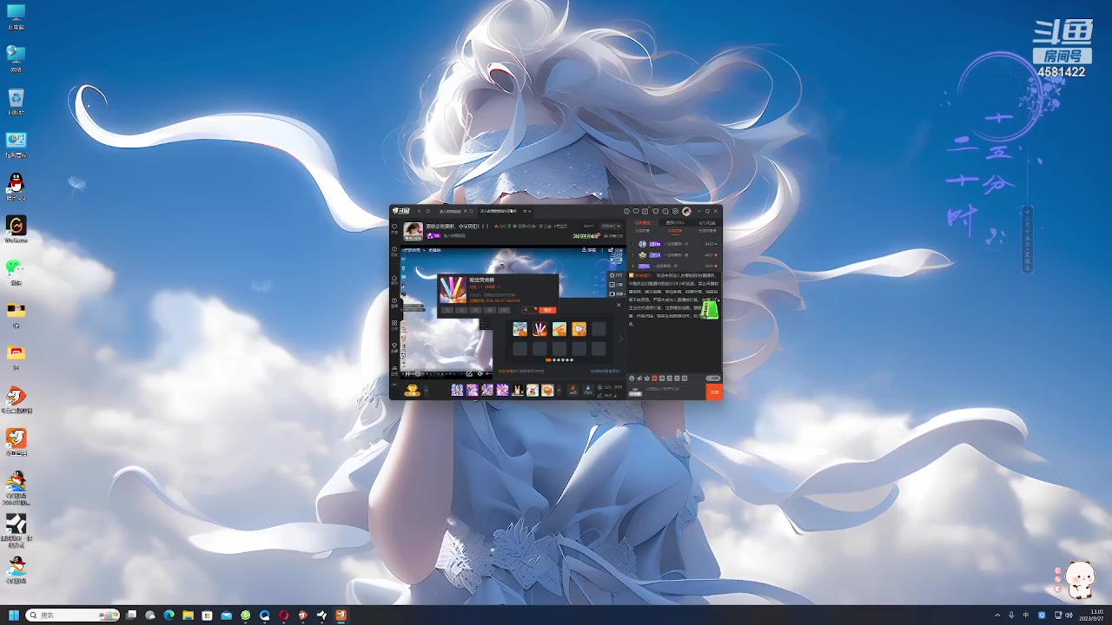
Task: Refresh page with Douyu reload icon
Action: [427, 211]
